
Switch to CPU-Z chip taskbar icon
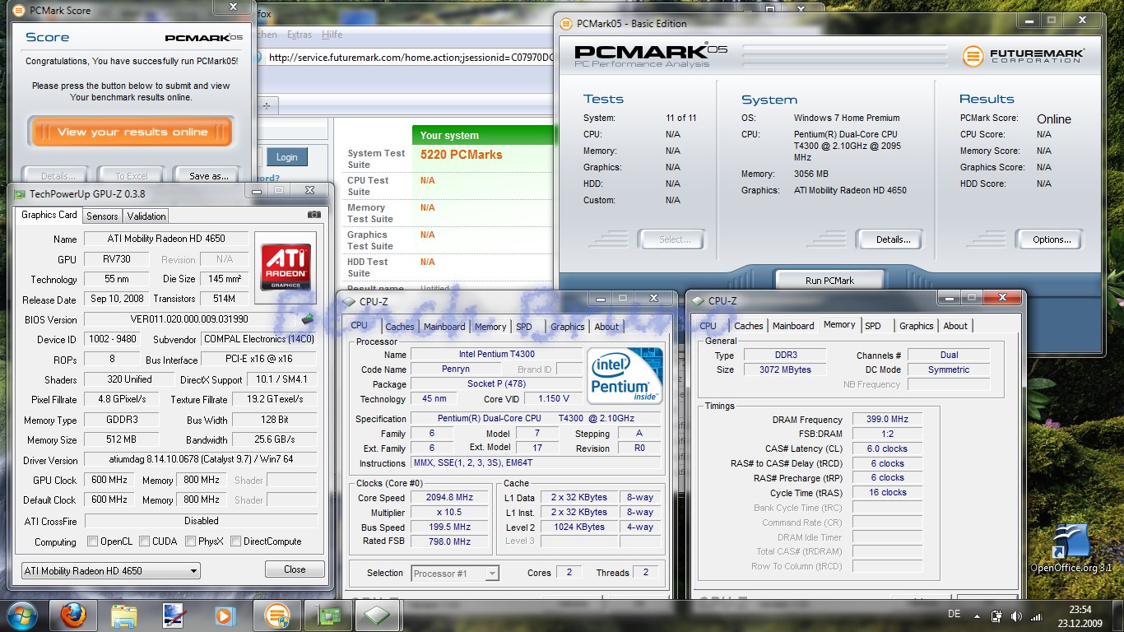(x=378, y=615)
